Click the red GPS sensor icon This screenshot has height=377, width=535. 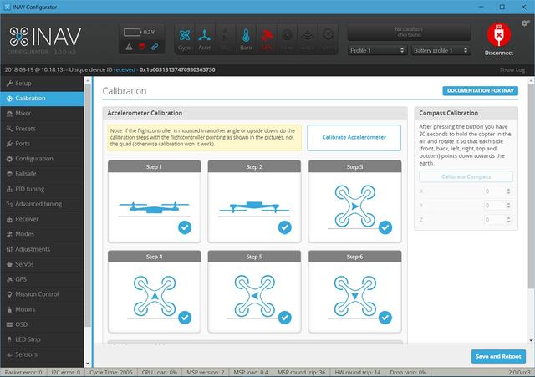(267, 35)
